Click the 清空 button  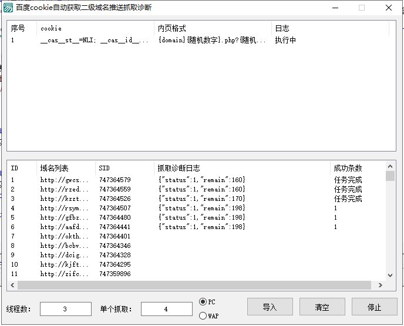tap(322, 307)
